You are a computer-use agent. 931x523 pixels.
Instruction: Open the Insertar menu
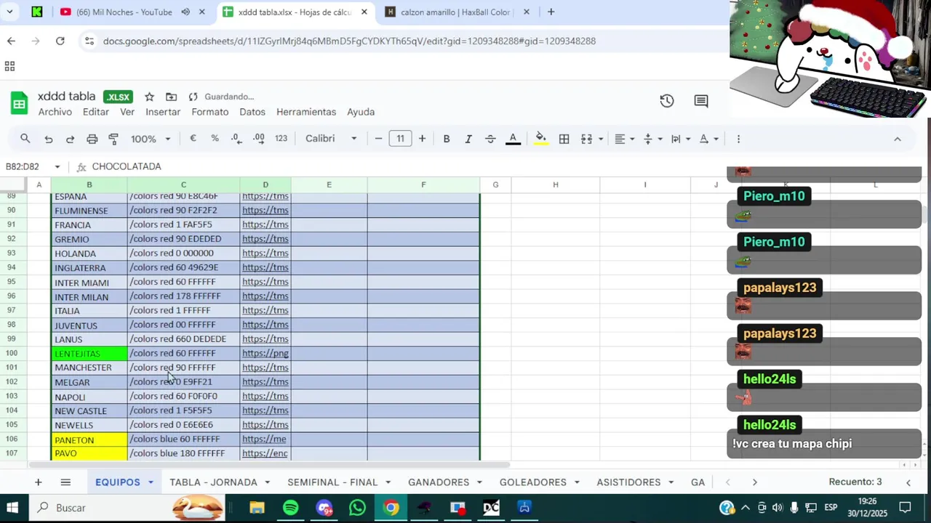point(163,112)
